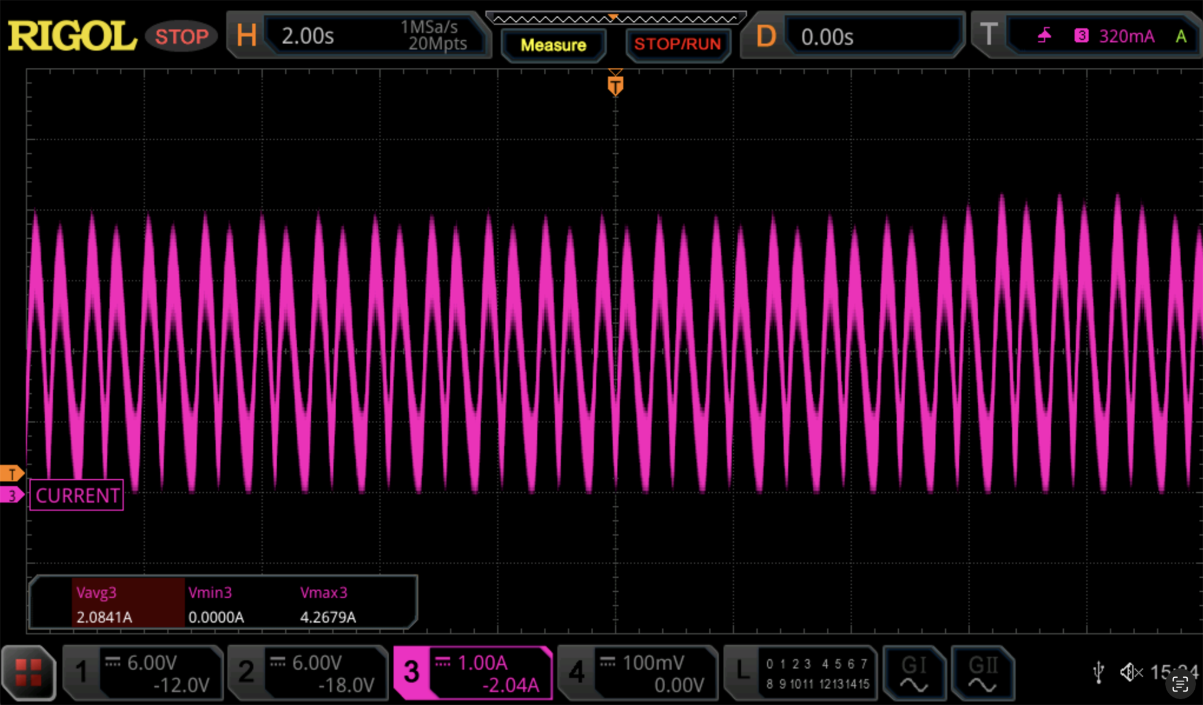The image size is (1203, 705).
Task: Click the red STOP status indicator
Action: 181,37
